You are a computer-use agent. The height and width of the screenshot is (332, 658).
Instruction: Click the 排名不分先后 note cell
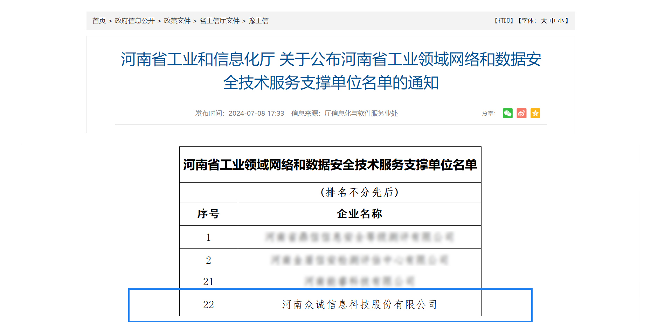point(359,192)
